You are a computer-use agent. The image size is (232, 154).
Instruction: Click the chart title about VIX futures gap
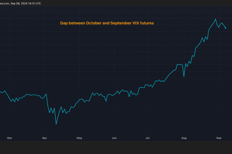tap(107, 23)
